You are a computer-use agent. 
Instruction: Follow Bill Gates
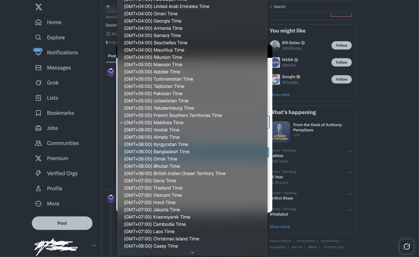coord(341,45)
